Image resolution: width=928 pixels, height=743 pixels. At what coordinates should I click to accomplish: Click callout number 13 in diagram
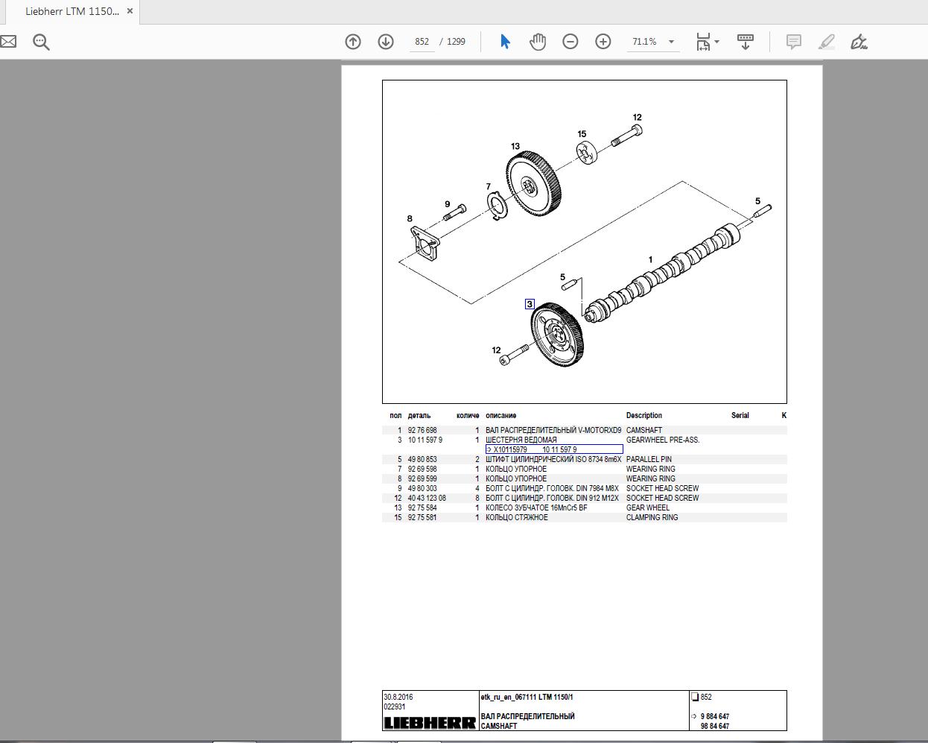pyautogui.click(x=515, y=146)
